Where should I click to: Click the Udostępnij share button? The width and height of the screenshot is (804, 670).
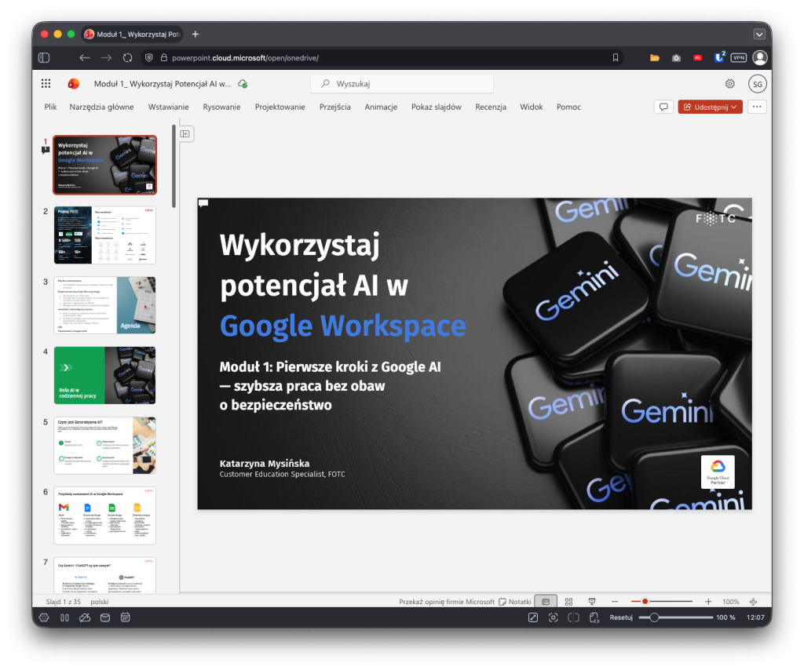point(710,107)
